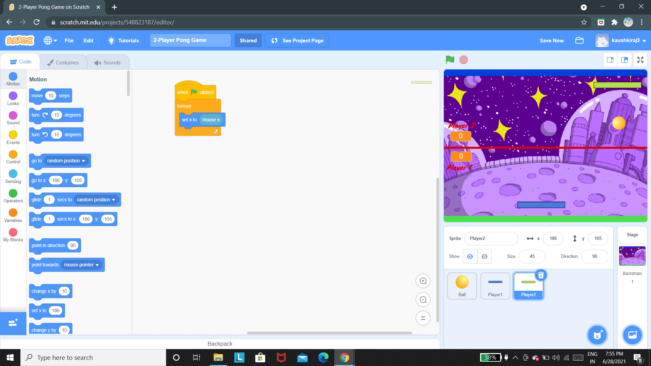Expand the kaushkiraj3 account menu

(x=625, y=40)
